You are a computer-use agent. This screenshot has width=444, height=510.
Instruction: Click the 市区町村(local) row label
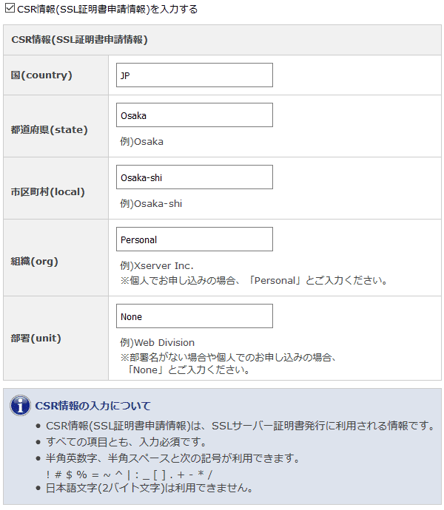(x=47, y=192)
